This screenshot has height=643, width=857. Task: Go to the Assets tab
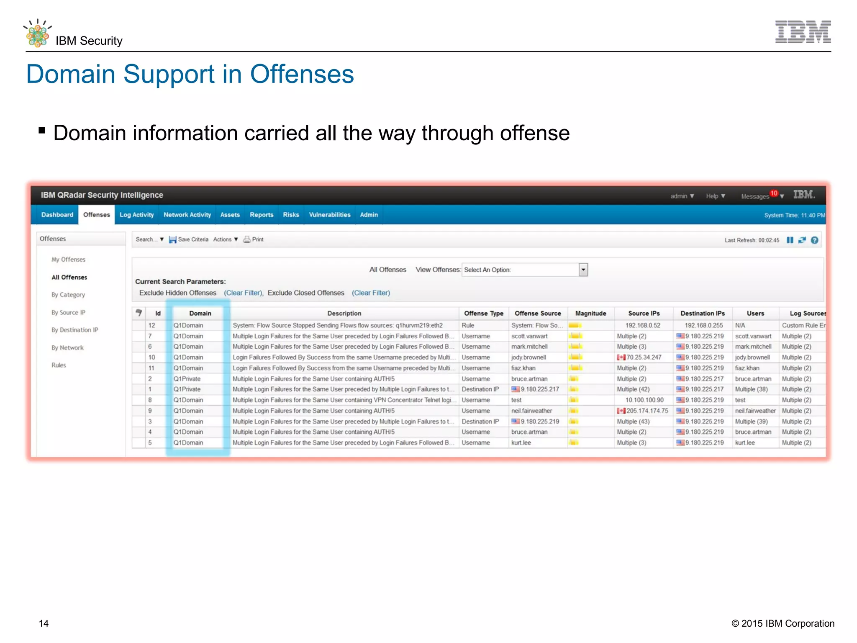tap(230, 215)
